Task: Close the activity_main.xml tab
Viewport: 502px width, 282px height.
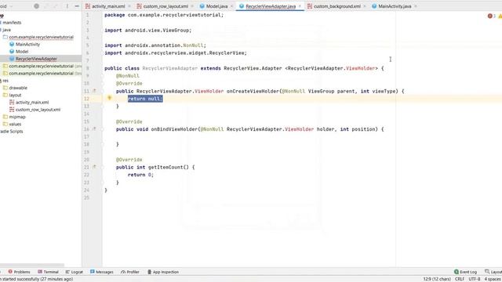Action: pos(129,6)
